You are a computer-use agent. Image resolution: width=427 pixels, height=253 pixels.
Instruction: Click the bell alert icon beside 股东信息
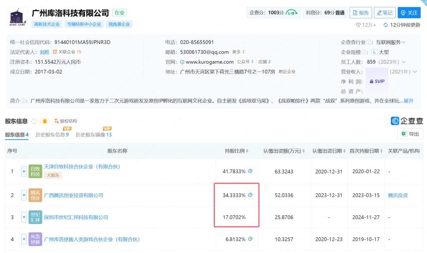pyautogui.click(x=45, y=121)
